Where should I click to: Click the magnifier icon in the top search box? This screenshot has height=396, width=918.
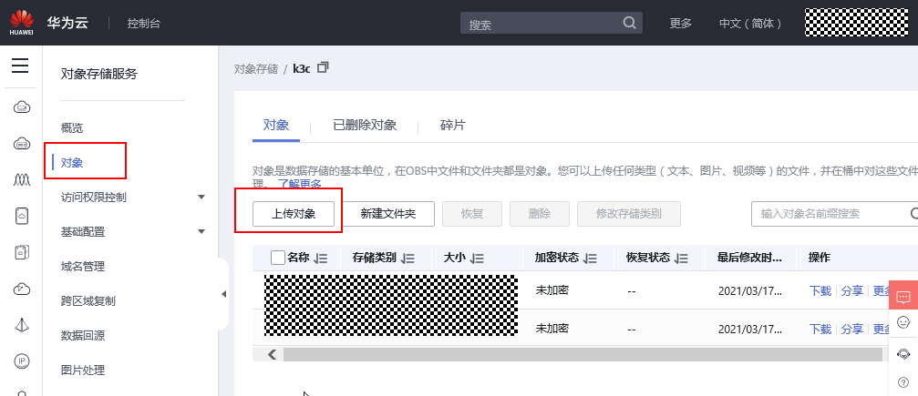(629, 23)
